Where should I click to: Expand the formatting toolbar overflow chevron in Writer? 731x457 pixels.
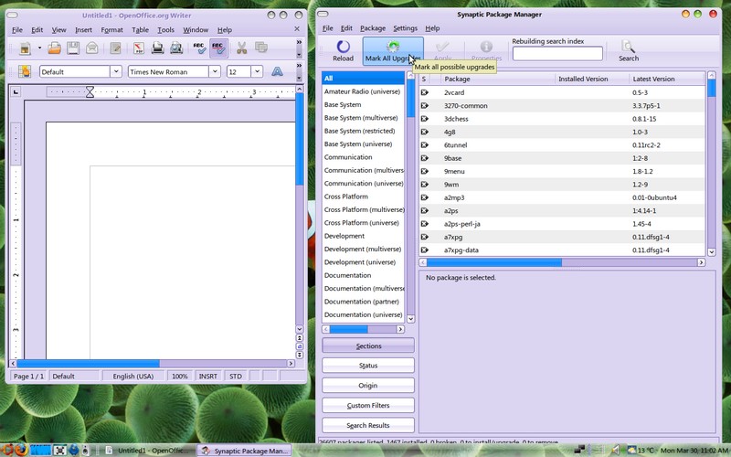pos(299,66)
